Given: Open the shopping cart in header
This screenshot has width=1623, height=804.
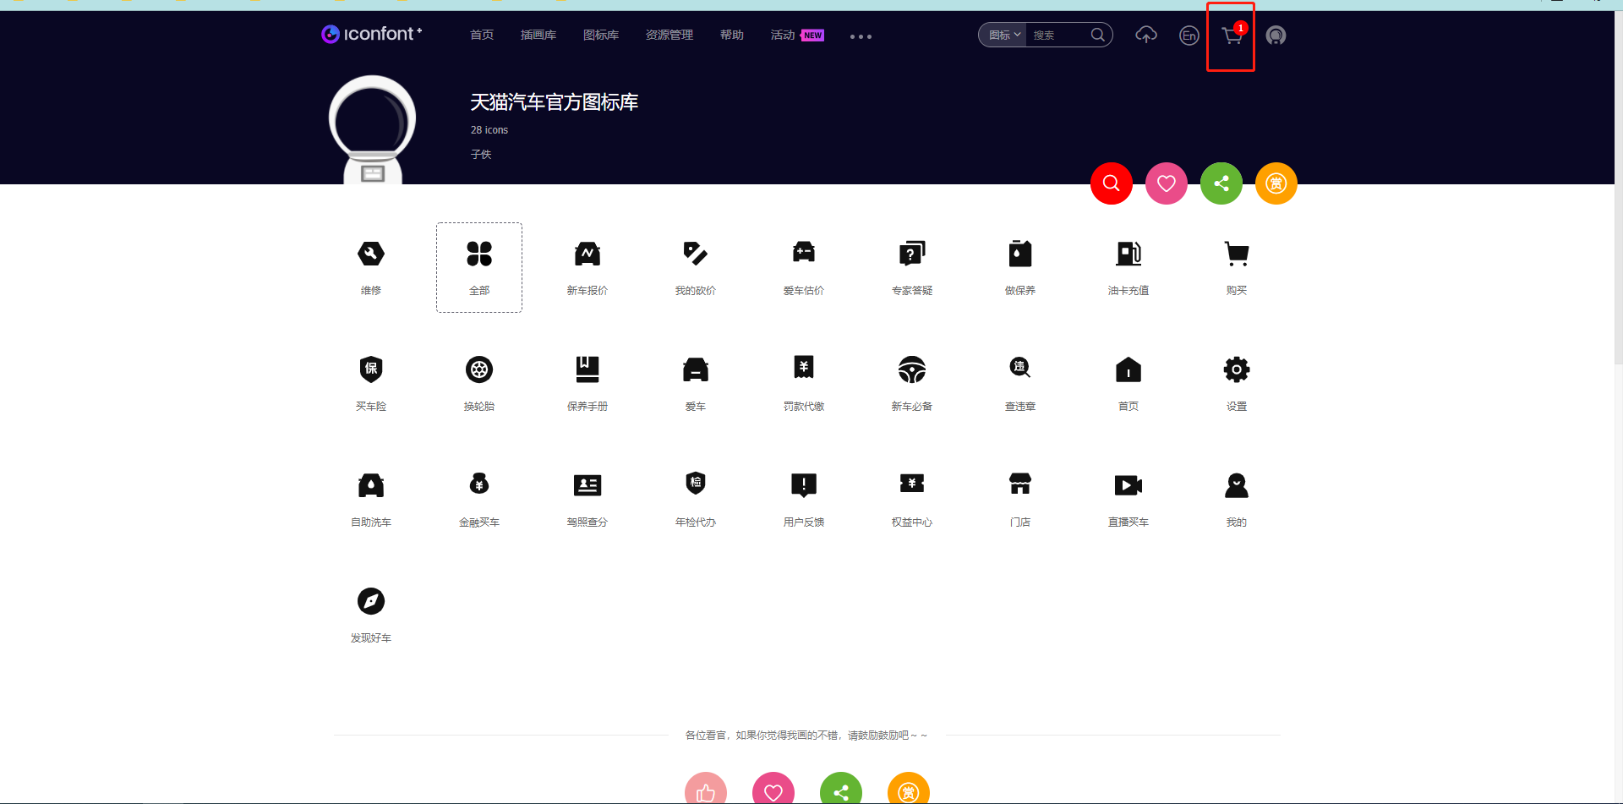Looking at the screenshot, I should [1232, 36].
